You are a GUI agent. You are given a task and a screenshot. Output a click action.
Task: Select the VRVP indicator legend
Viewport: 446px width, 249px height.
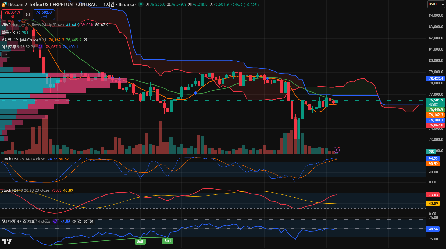[x=6, y=25]
